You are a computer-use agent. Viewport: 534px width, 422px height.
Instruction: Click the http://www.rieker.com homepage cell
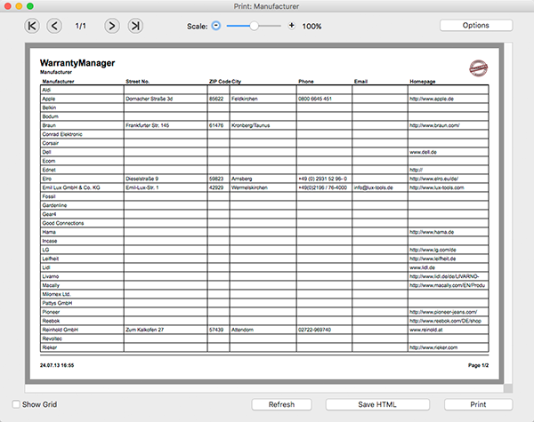[449, 347]
